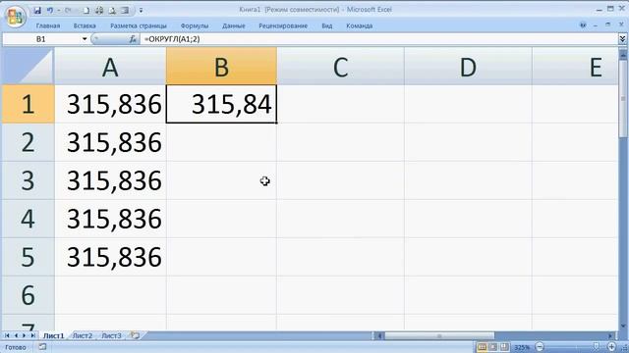
Task: Select cell A3 with 315,836
Action: tap(110, 180)
